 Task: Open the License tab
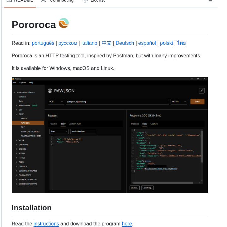94,1
